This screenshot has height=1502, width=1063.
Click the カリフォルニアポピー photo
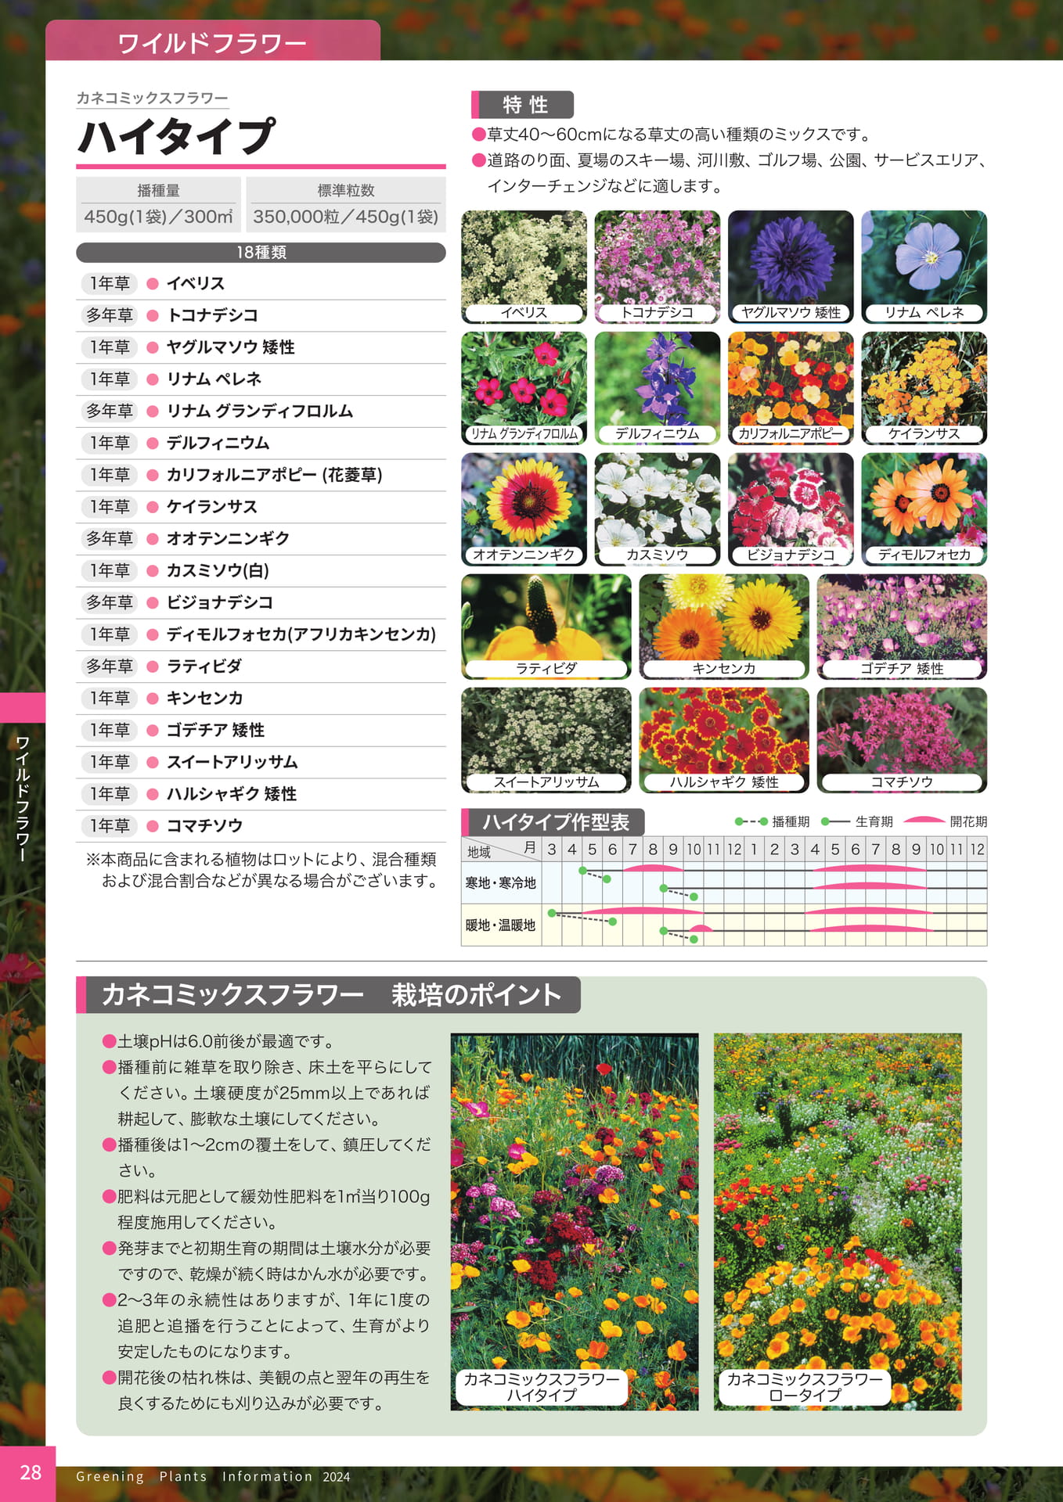[x=791, y=388]
